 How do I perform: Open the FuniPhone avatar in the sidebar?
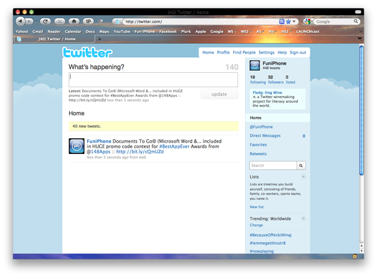254,65
